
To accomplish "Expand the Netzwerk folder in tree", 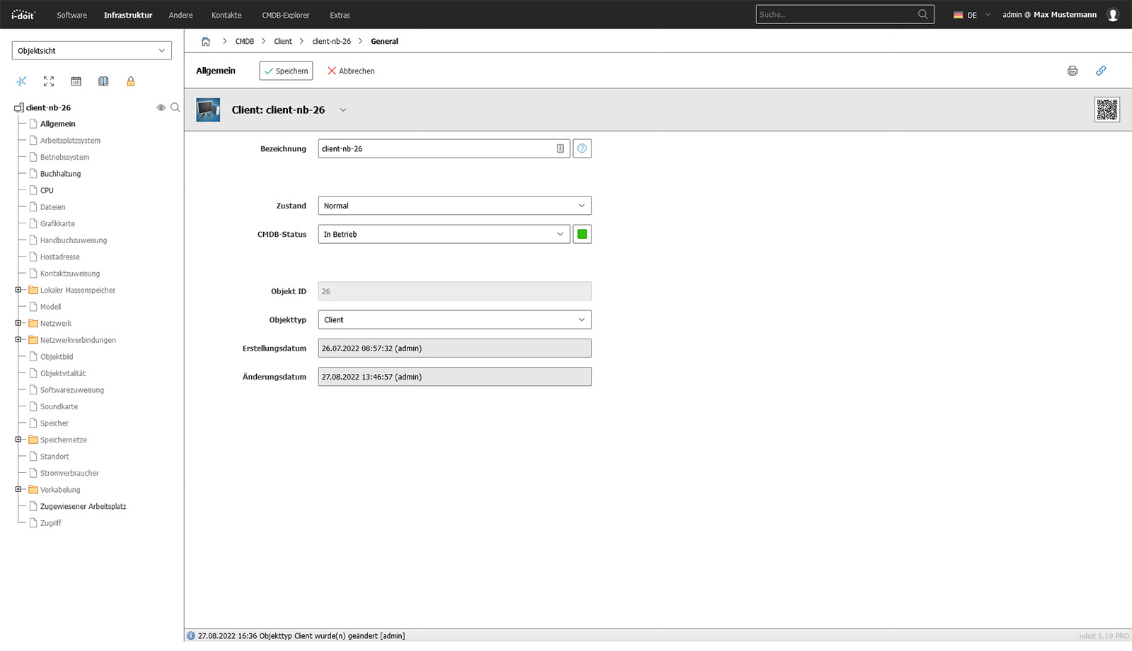I will (18, 324).
